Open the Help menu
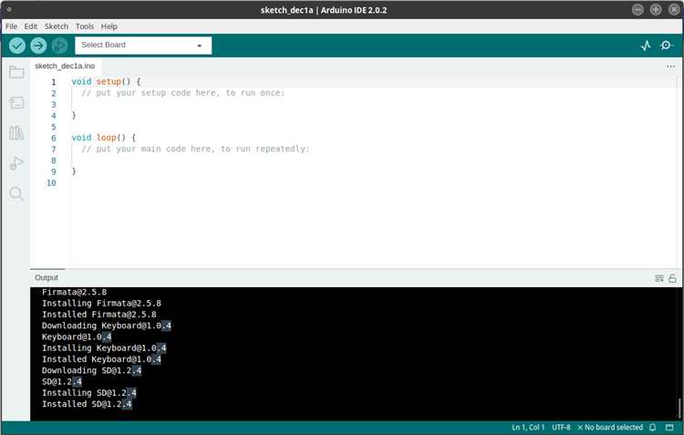 [109, 26]
